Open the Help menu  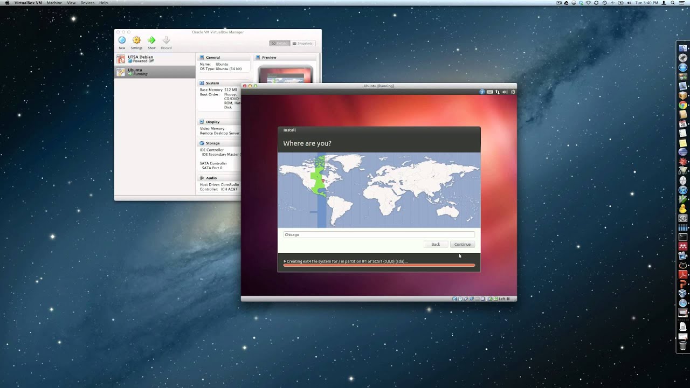[x=103, y=3]
